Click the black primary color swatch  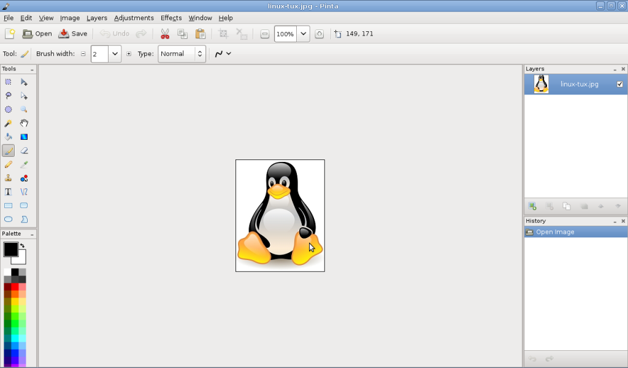click(x=10, y=248)
